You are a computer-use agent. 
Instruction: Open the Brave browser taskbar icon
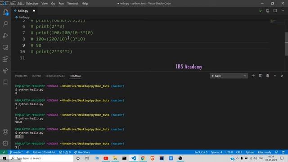[152, 158]
